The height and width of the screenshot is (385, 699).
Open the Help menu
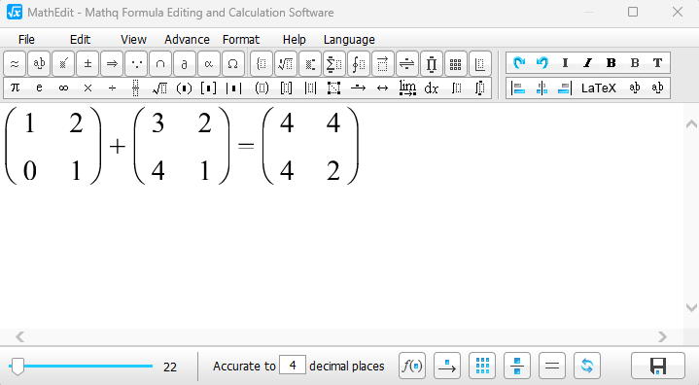point(295,39)
